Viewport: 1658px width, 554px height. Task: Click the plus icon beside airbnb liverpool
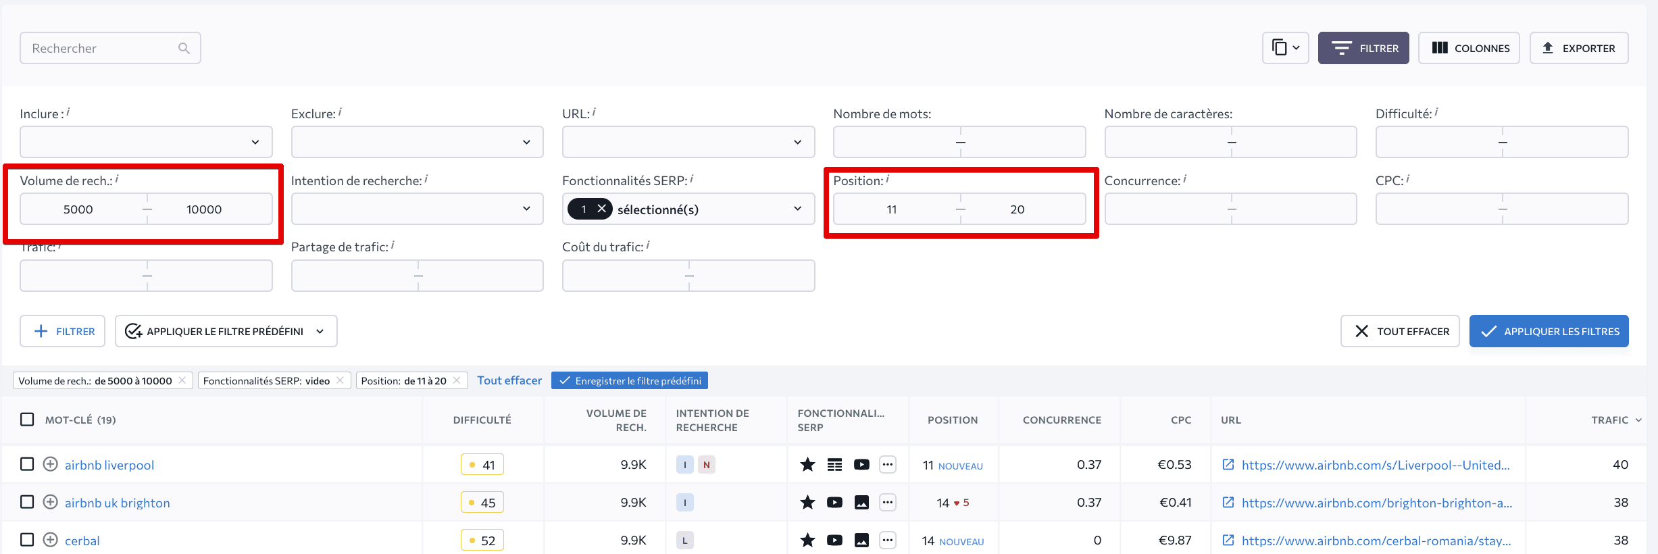pyautogui.click(x=50, y=464)
